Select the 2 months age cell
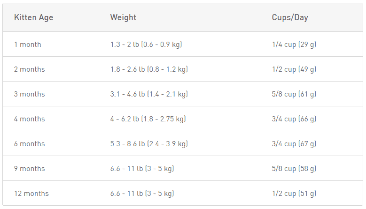 click(30, 69)
